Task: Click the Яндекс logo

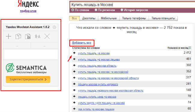Action: [x=28, y=4]
